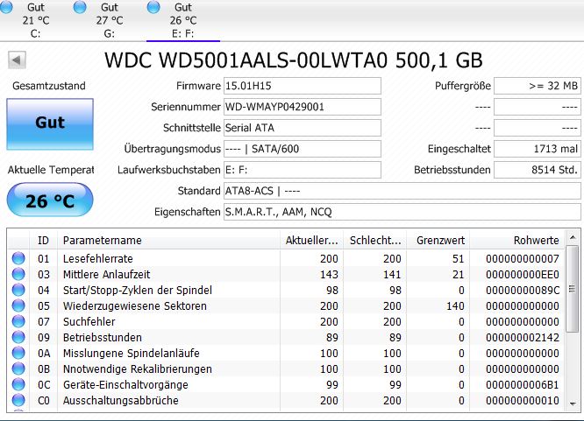Image resolution: width=584 pixels, height=421 pixels.
Task: Click raw value 000000000007
Action: click(522, 258)
